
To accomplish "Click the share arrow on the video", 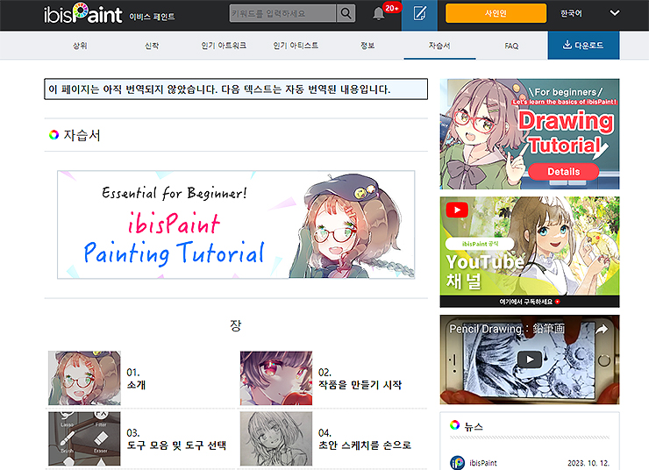I will click(602, 329).
